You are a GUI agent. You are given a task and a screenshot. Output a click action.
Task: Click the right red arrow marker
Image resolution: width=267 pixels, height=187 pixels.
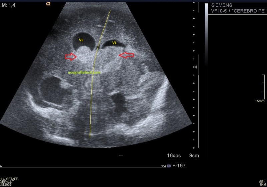[126, 55]
